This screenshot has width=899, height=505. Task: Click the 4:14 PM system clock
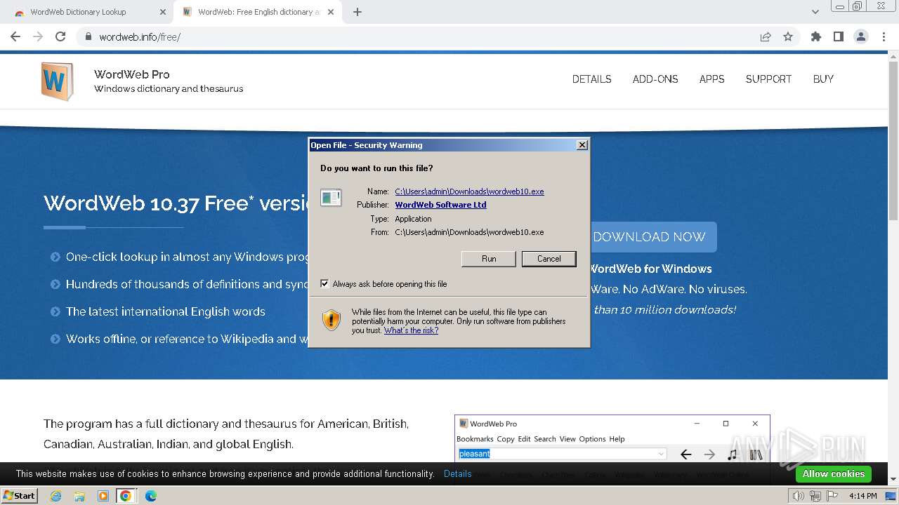[x=863, y=496]
